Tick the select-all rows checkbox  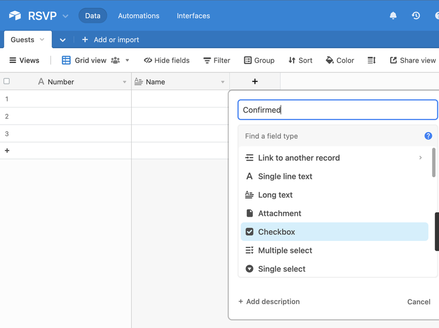click(x=7, y=81)
